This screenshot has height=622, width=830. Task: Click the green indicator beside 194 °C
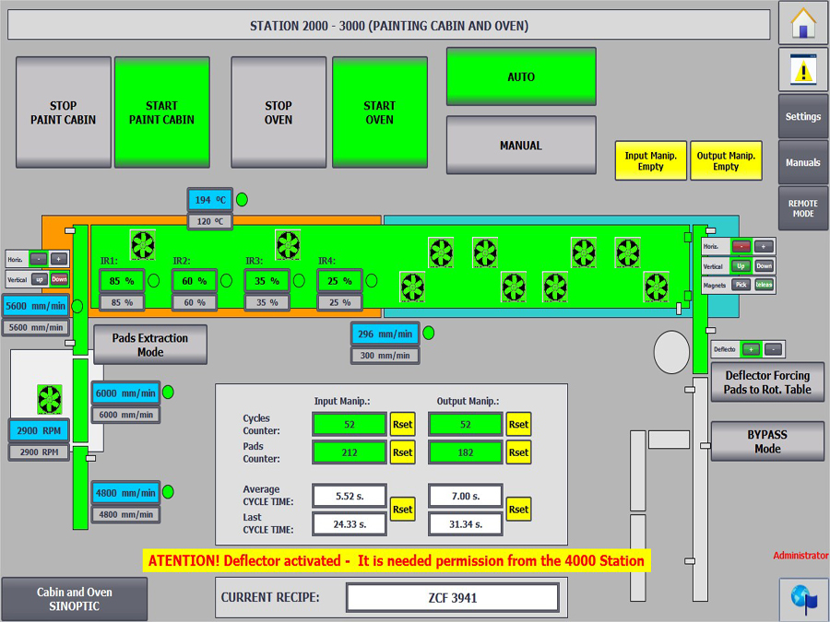[242, 199]
